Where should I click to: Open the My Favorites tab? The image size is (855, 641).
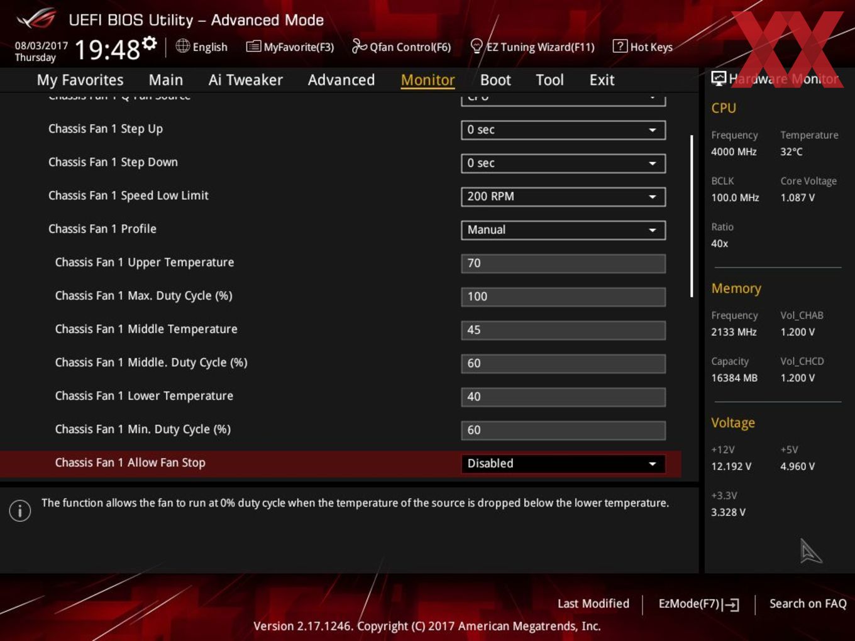[x=80, y=80]
